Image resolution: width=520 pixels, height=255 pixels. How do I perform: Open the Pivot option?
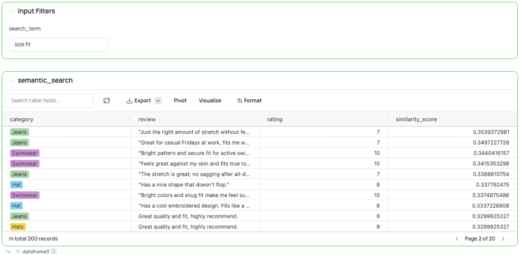180,100
